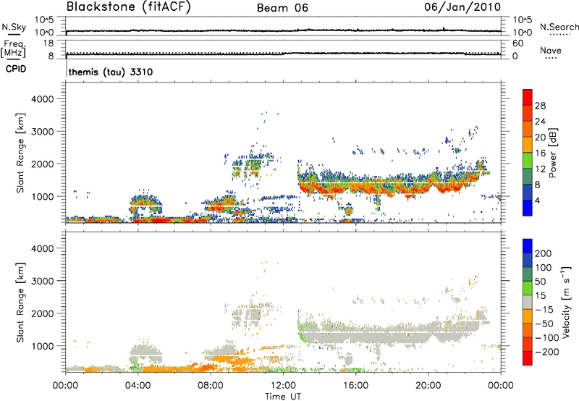Click the '16:00' time axis tick label

point(355,386)
